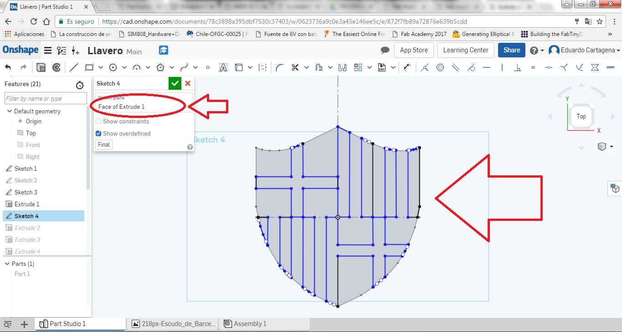Open the arc tool dropdown arrow
Viewport: 622px width, 332px height.
pos(148,67)
